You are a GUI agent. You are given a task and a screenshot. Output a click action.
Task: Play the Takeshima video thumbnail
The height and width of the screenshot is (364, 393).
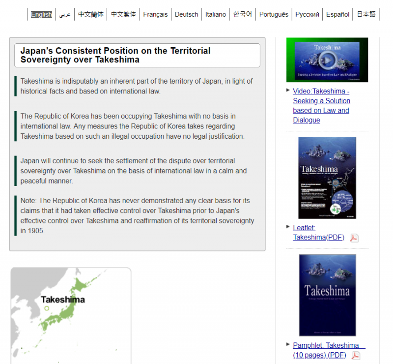[327, 60]
